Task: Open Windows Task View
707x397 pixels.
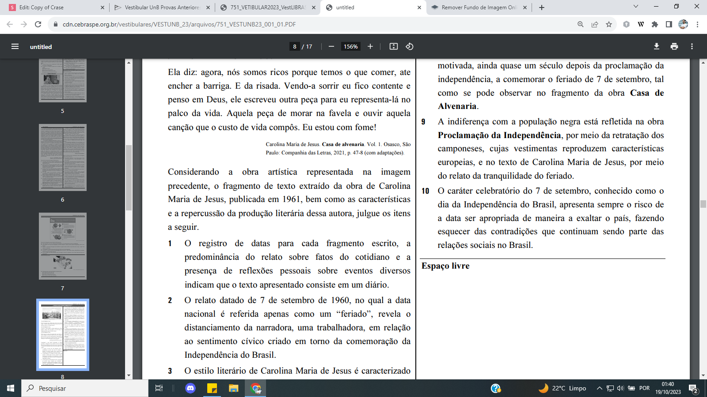Action: coord(159,388)
